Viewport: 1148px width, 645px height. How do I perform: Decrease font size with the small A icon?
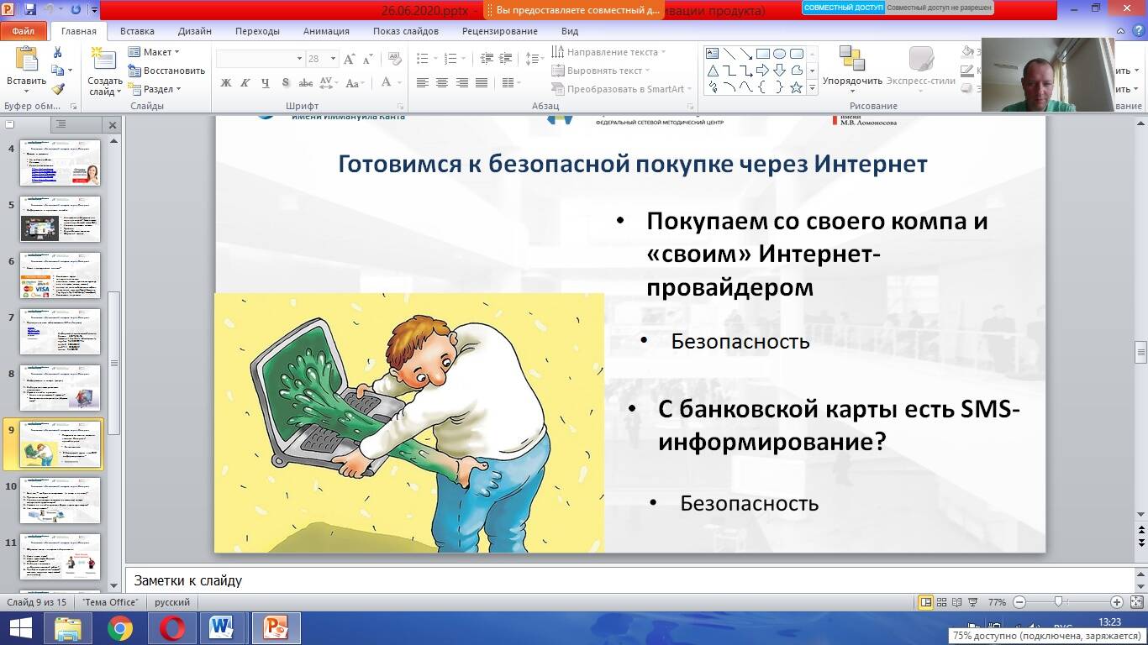pyautogui.click(x=369, y=59)
